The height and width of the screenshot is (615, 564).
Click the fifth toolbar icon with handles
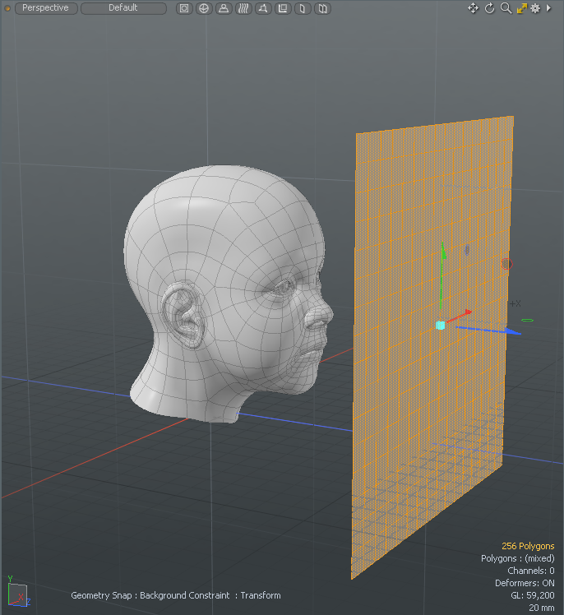(x=263, y=8)
